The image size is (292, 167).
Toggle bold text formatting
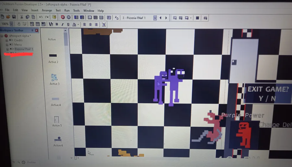56,24
